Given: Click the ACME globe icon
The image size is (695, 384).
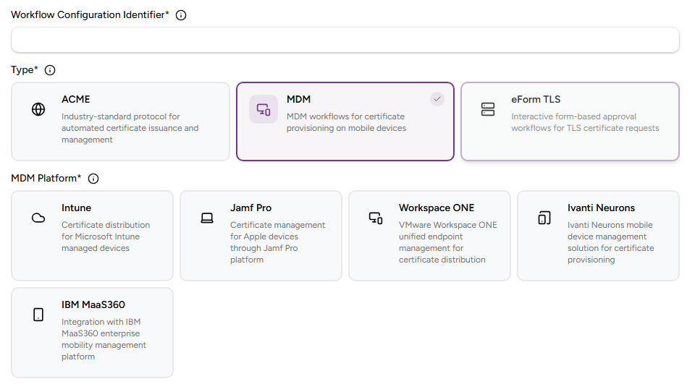Looking at the screenshot, I should pyautogui.click(x=38, y=109).
